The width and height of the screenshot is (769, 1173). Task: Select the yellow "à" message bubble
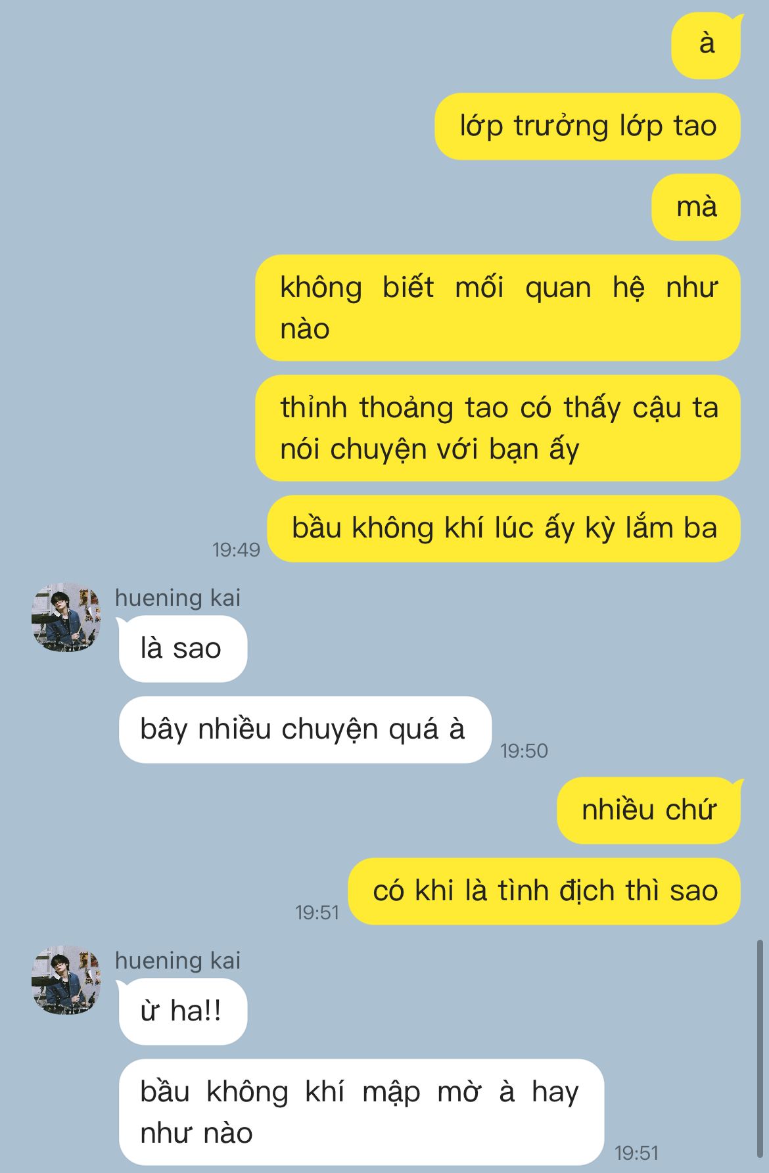click(706, 45)
